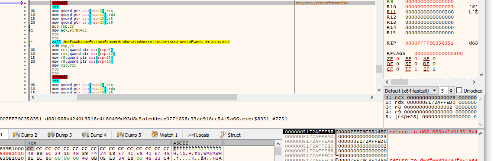Select argument 2 rdx row
Image resolution: width=494 pixels, height=161 pixels.
click(x=431, y=103)
